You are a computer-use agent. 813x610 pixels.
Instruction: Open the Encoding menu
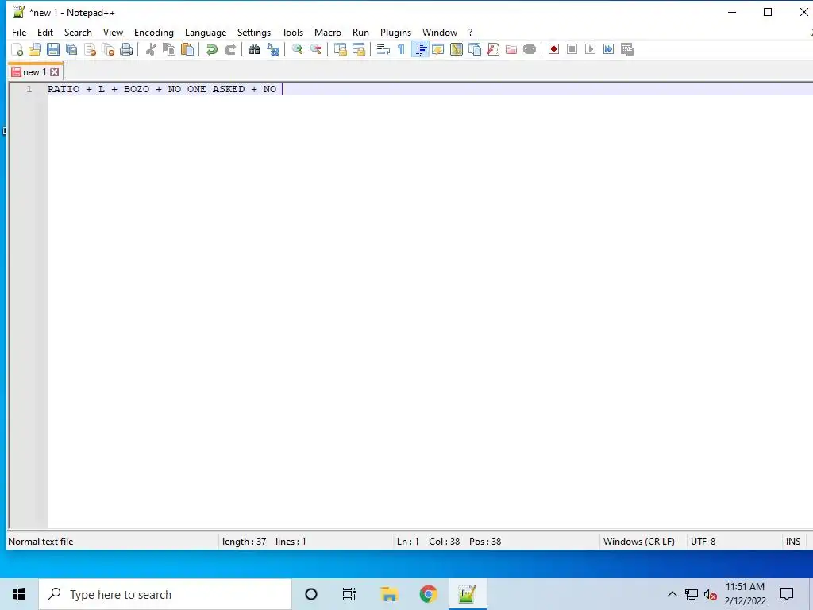pos(154,32)
